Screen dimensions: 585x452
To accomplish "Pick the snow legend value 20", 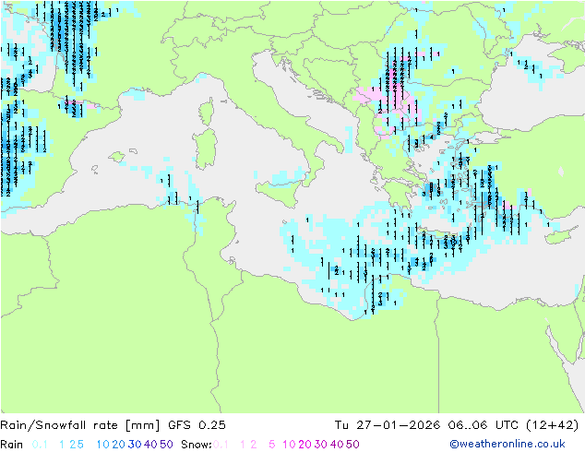I will (x=304, y=445).
